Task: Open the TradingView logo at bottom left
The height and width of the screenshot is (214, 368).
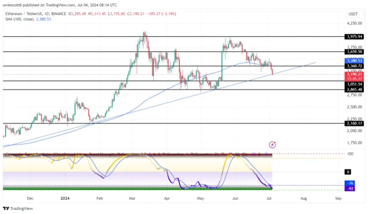Action: [18, 208]
